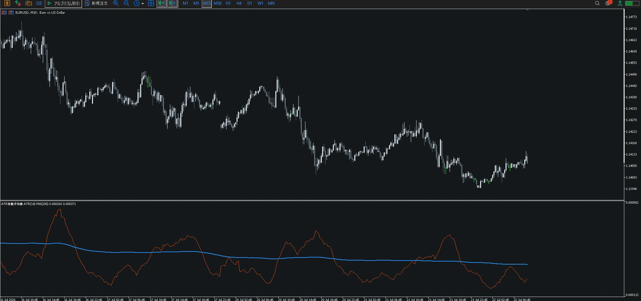Switch to H1 timeframe
The height and width of the screenshot is (301, 641).
[x=228, y=3]
